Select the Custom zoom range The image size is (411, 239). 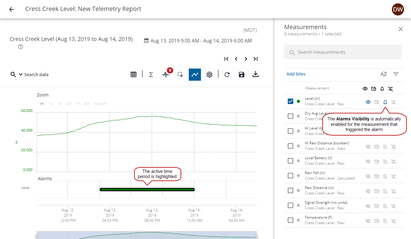(x=100, y=104)
